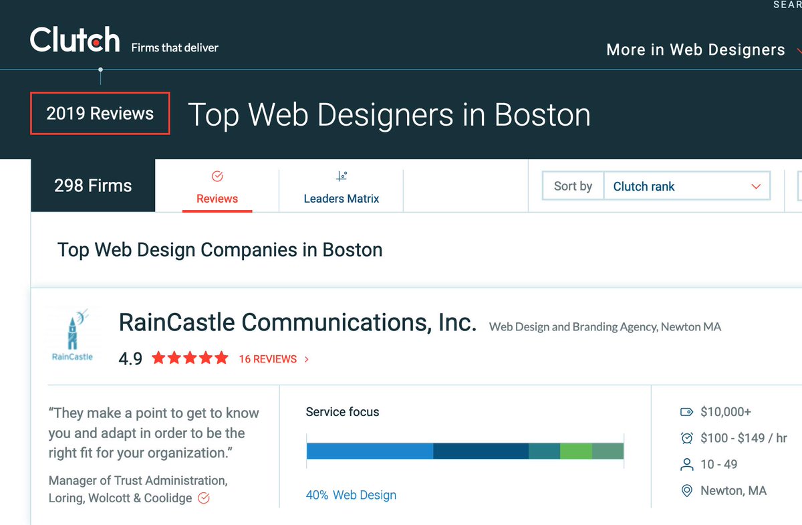
Task: Open RainCastle Communications, Inc. profile
Action: [x=297, y=322]
